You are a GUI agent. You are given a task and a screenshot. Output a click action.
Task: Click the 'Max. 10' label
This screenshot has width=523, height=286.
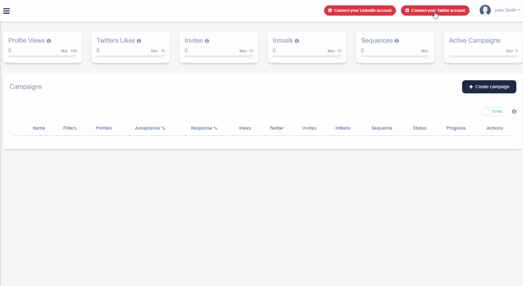tap(334, 51)
